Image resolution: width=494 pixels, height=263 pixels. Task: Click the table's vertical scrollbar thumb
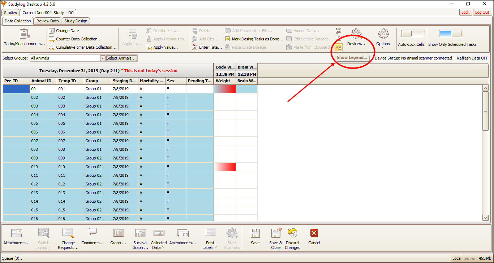pyautogui.click(x=486, y=111)
